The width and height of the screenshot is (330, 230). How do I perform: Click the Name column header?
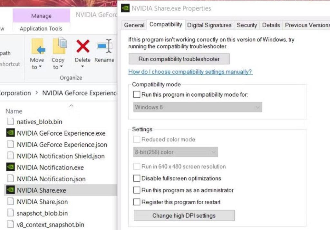point(14,111)
